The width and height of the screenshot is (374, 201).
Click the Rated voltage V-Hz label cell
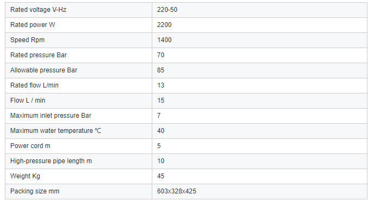79,10
